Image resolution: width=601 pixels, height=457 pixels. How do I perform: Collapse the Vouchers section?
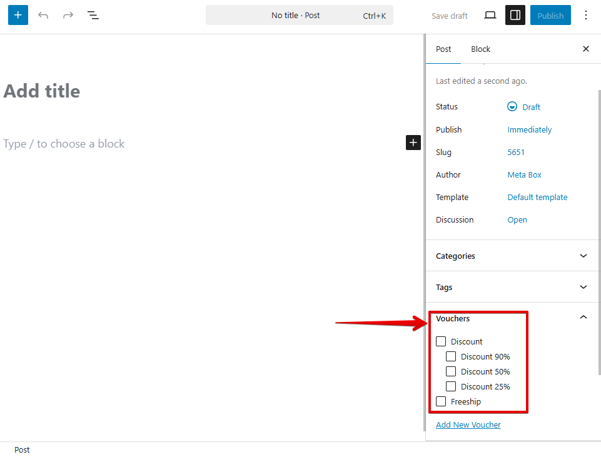[583, 317]
